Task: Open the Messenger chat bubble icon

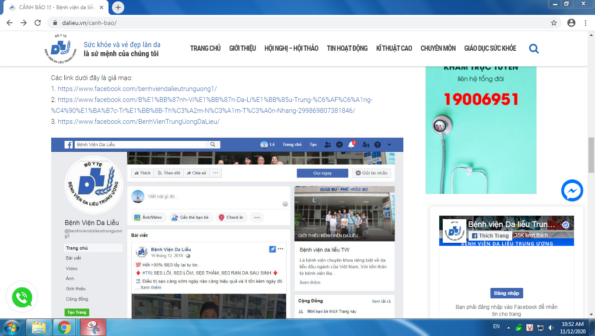Action: coord(572,191)
